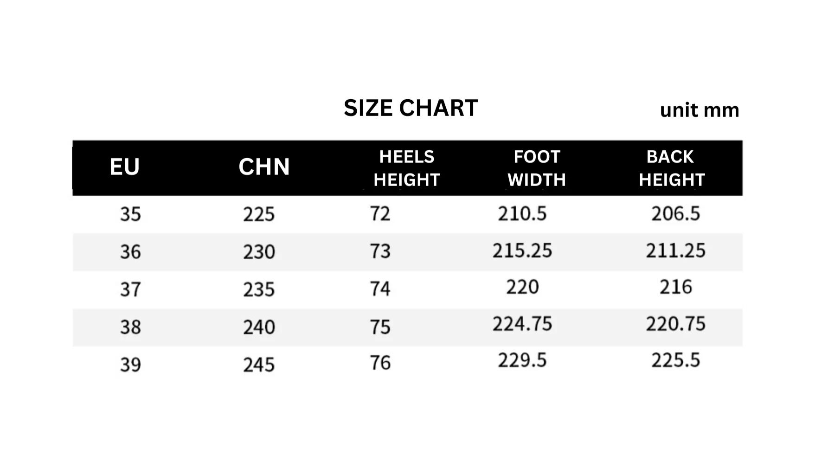The width and height of the screenshot is (822, 475).
Task: Click heels height value 76
Action: (x=380, y=363)
